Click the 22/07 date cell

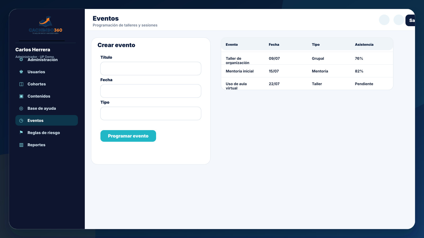pyautogui.click(x=274, y=84)
